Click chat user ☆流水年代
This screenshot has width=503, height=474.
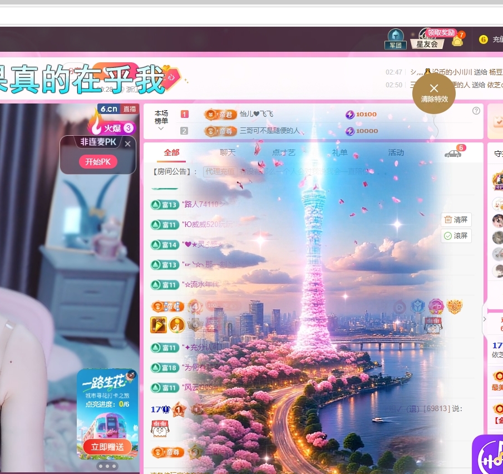[x=201, y=284]
